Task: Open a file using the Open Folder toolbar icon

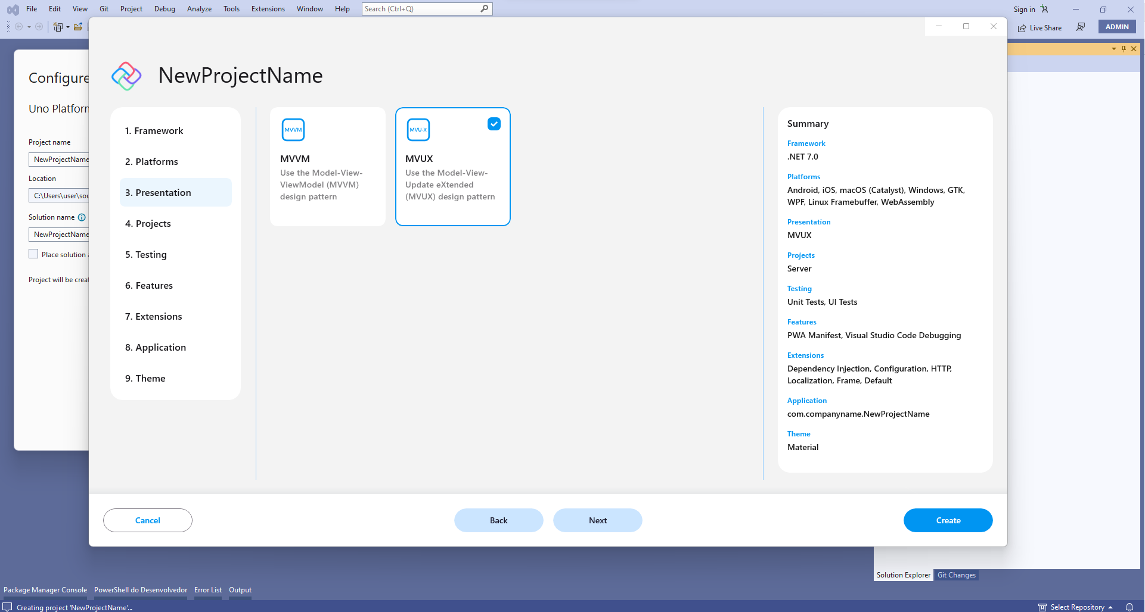Action: click(78, 26)
